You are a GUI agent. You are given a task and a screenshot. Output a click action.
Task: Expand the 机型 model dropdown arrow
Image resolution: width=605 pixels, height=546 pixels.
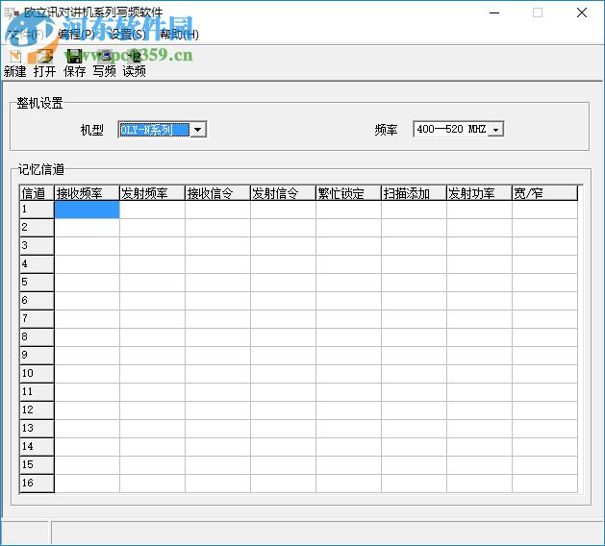pos(197,130)
